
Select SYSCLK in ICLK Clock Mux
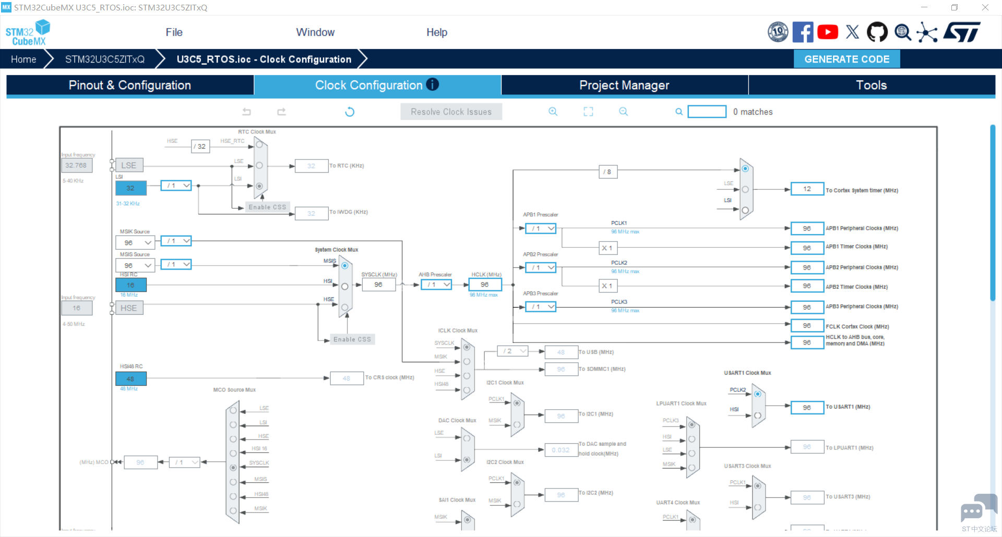[x=467, y=347]
